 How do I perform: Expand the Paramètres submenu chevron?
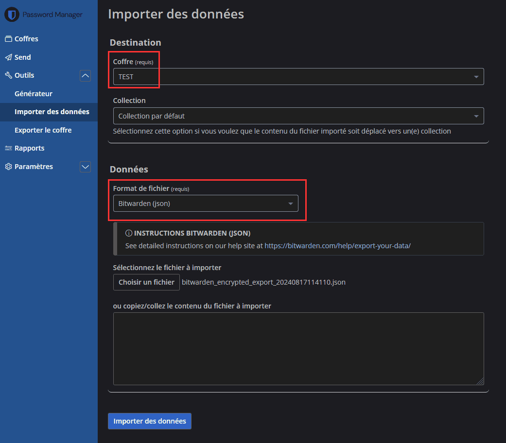click(85, 167)
